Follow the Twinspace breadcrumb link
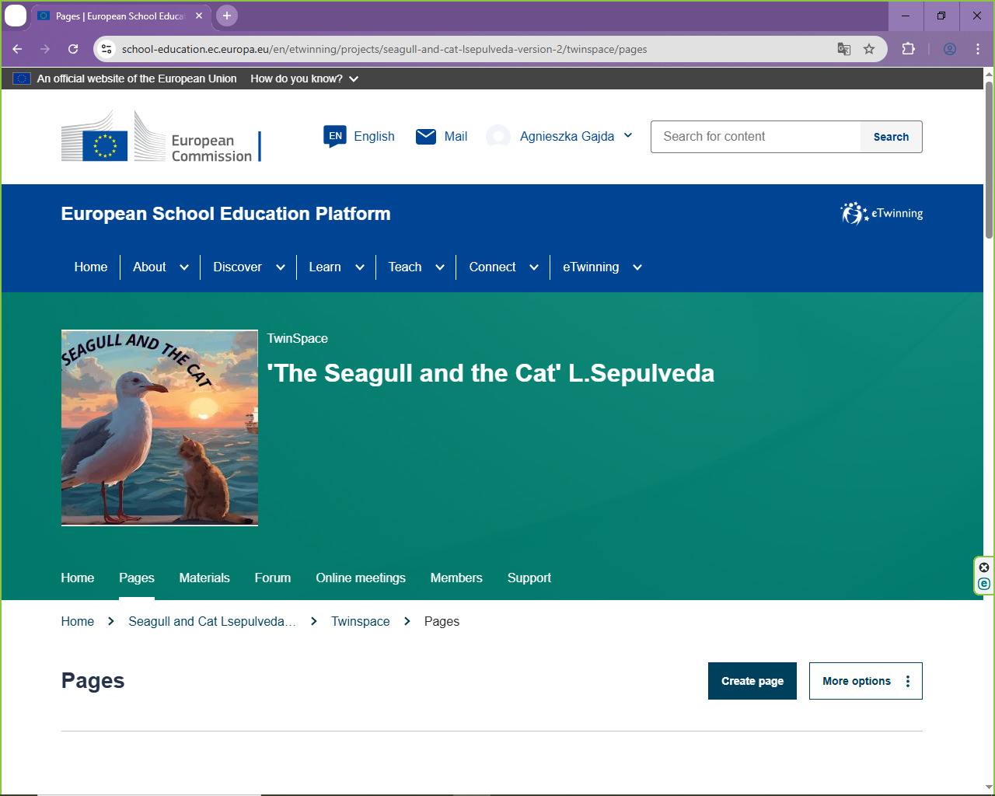This screenshot has width=995, height=796. (360, 622)
